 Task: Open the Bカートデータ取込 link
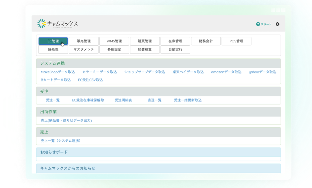point(56,80)
